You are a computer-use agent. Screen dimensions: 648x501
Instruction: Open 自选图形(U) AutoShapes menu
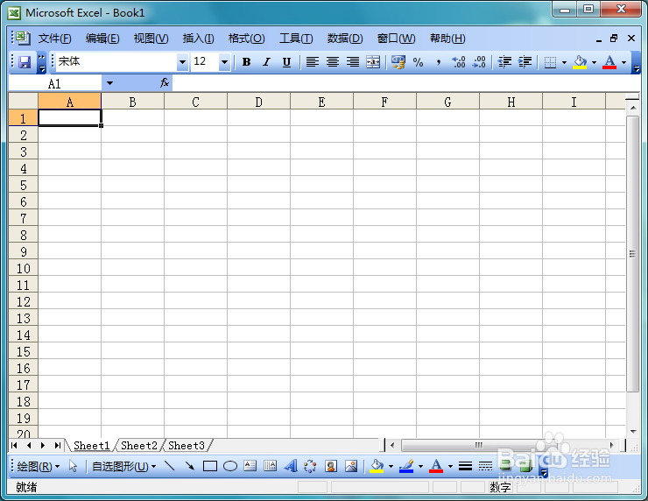pos(123,467)
